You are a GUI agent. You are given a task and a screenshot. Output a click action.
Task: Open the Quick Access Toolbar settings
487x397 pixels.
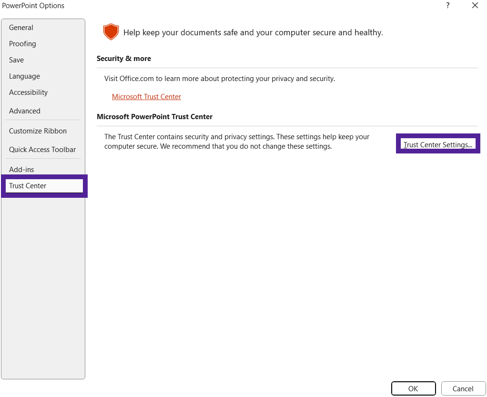coord(42,150)
